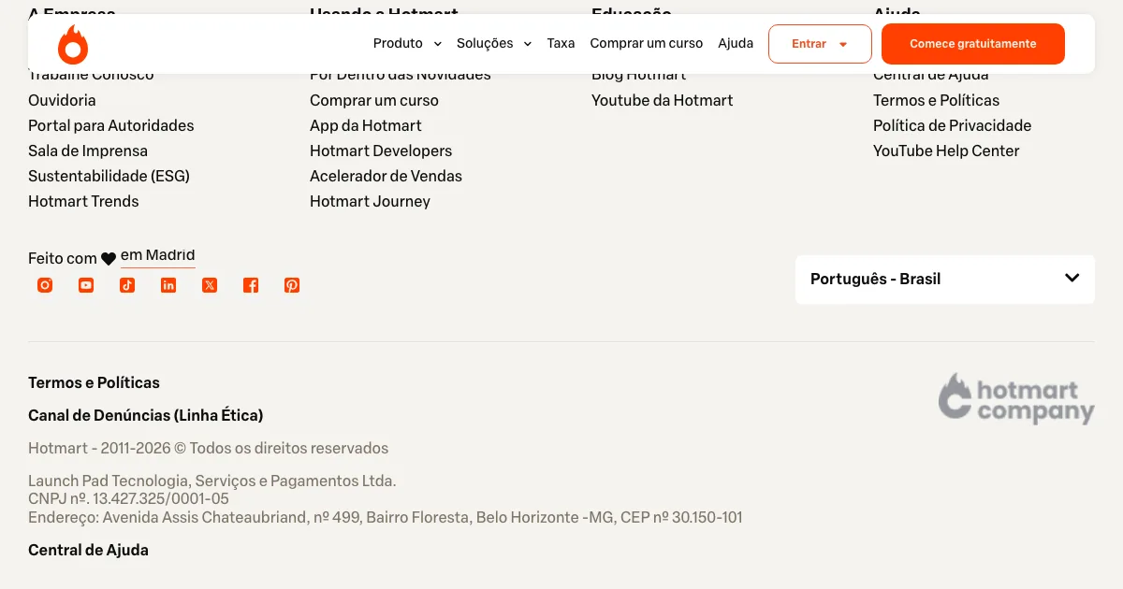This screenshot has height=589, width=1123.
Task: Open Hotmart's TikTok social icon
Action: pos(127,285)
